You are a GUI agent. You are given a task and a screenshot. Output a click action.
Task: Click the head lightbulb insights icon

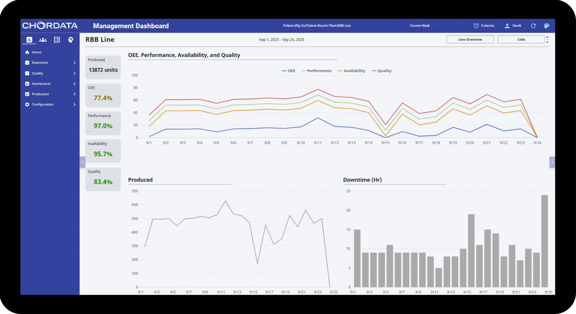pos(71,40)
